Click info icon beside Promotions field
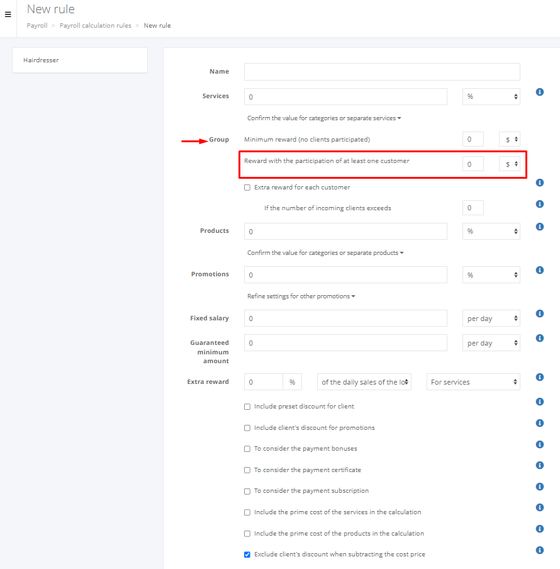Viewport: 560px width, 569px height. point(539,270)
